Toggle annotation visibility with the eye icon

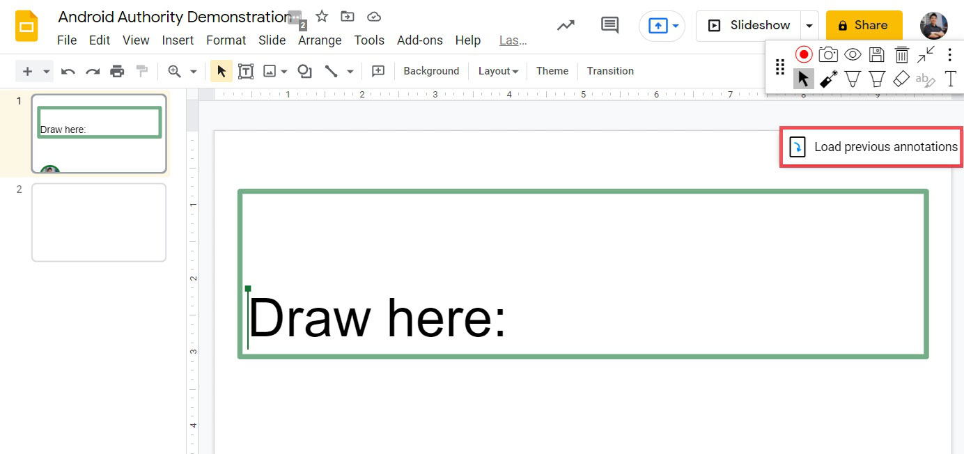tap(853, 54)
